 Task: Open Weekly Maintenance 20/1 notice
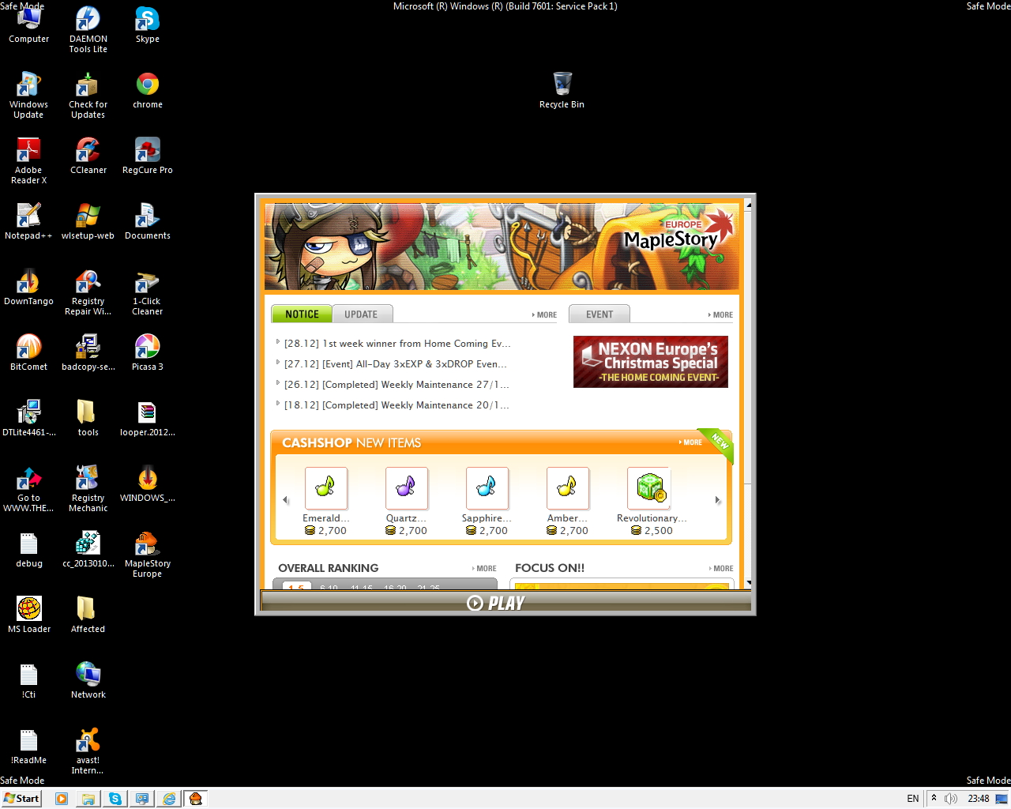tap(397, 405)
